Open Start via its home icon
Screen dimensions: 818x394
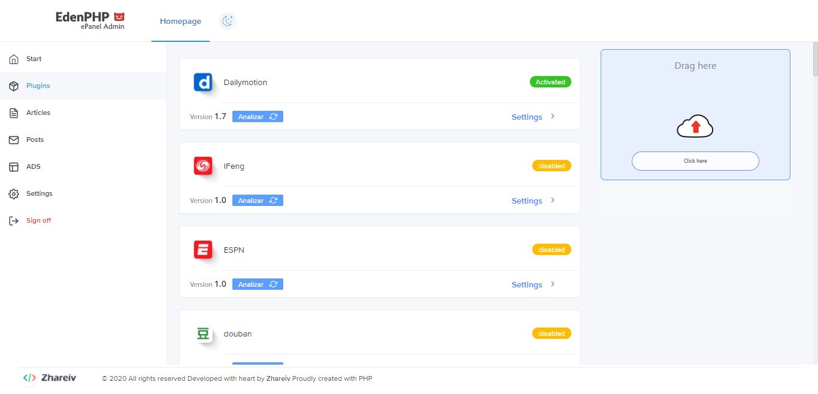click(14, 59)
